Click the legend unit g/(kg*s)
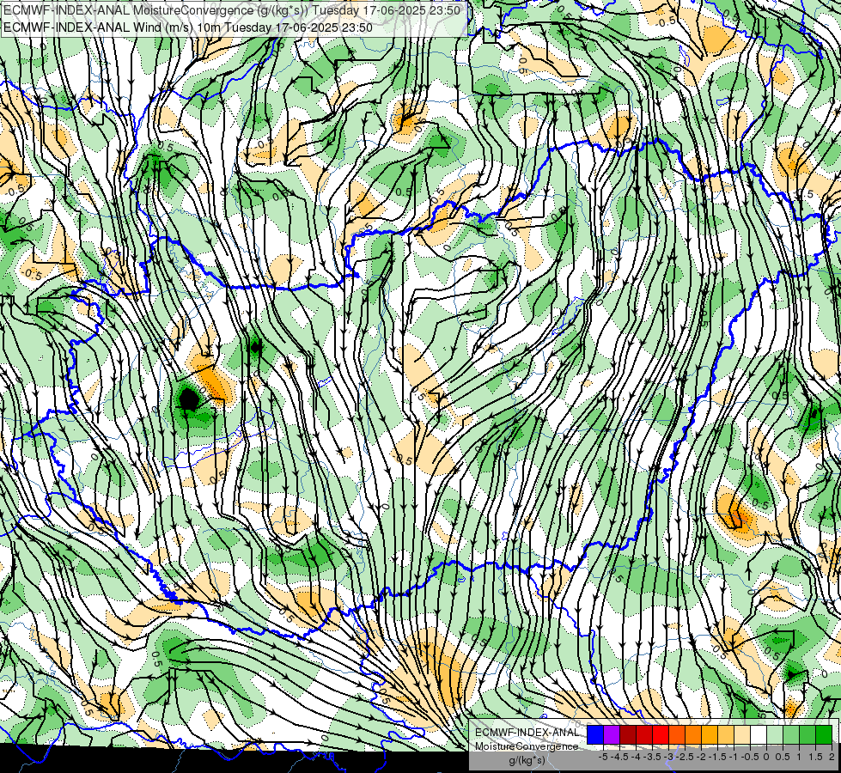This screenshot has width=841, height=773. 527,761
